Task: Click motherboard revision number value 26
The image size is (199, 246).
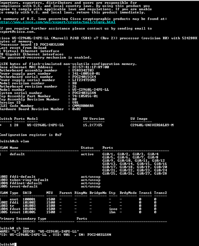Action: pos(74,86)
